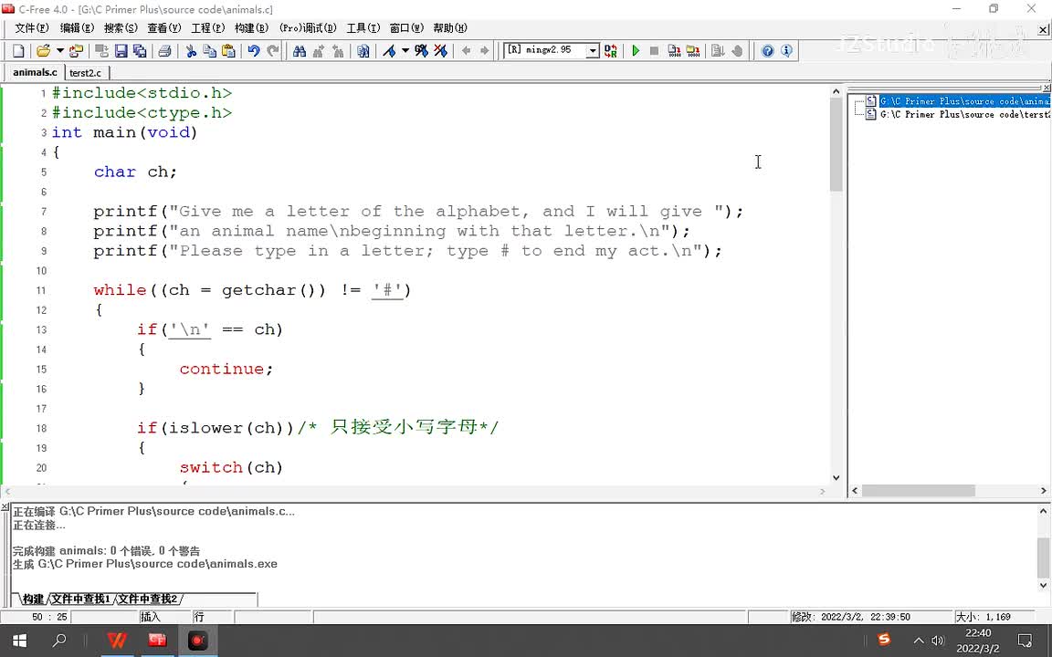Screen dimensions: 1052x657
Task: Open the WPS Office taskbar icon
Action: point(117,641)
